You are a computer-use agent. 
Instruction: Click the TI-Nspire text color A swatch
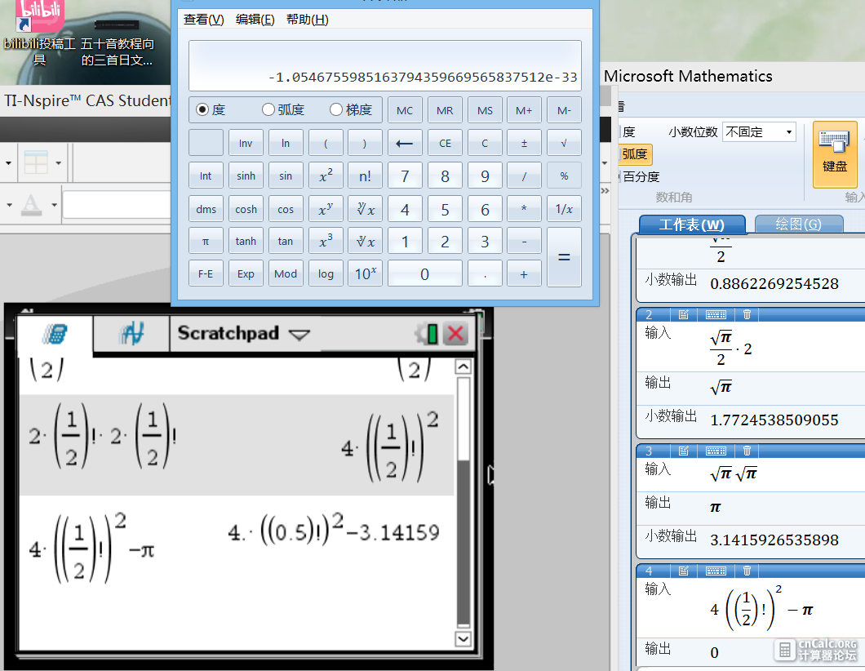(x=31, y=205)
